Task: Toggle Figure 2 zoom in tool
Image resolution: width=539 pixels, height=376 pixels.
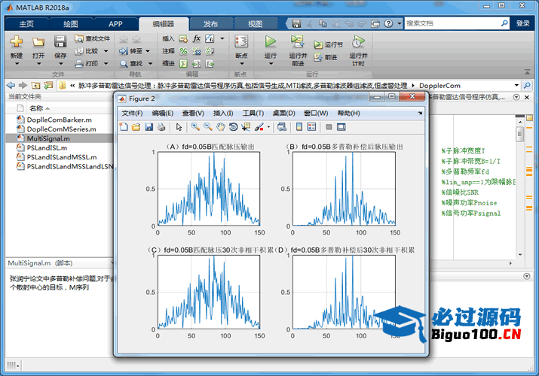Action: point(195,127)
